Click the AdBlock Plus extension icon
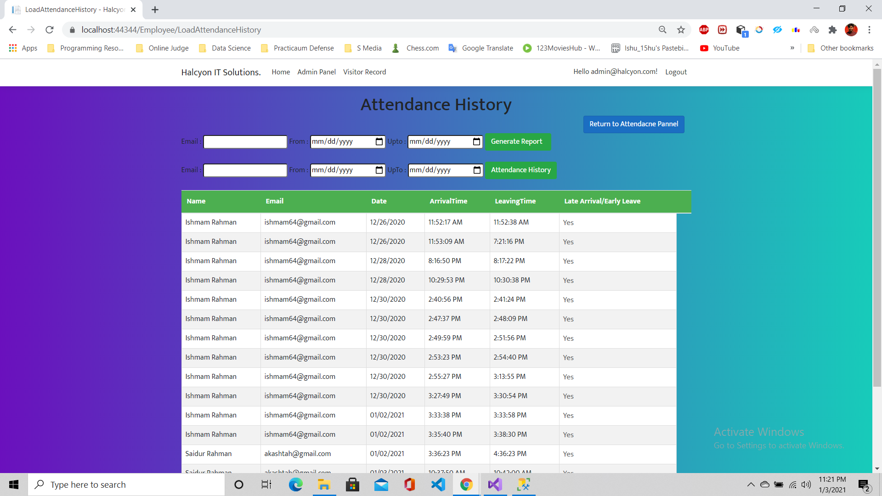This screenshot has height=496, width=882. pyautogui.click(x=704, y=30)
